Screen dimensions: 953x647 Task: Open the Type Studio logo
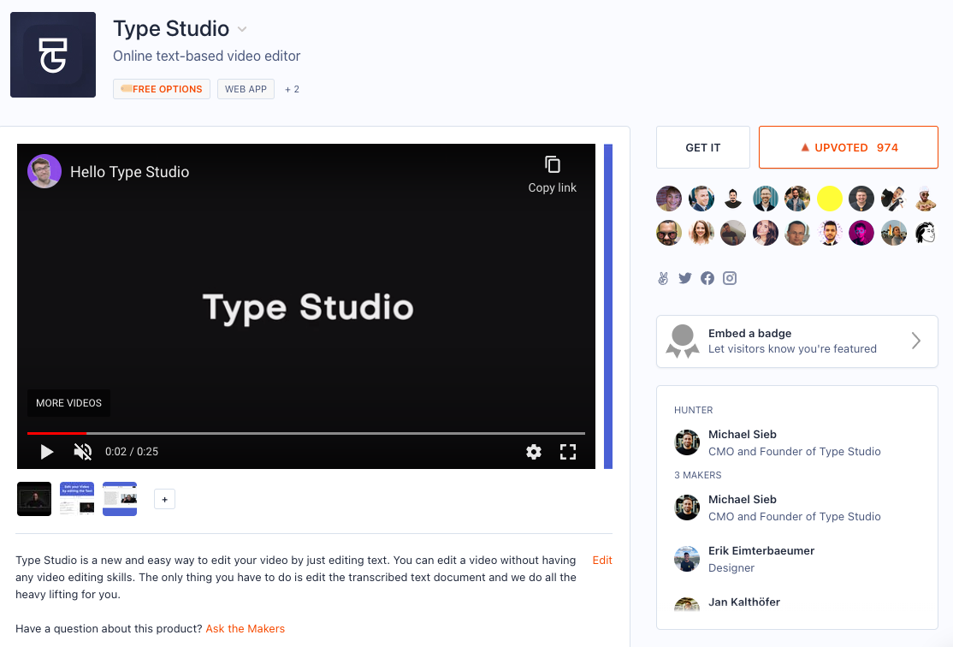click(53, 55)
